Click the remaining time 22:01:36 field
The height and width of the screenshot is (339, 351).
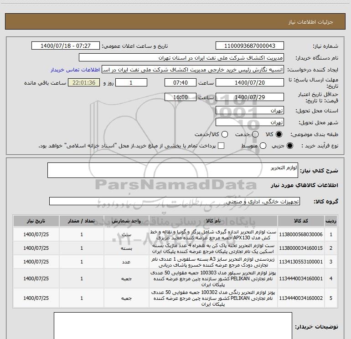coord(84,82)
